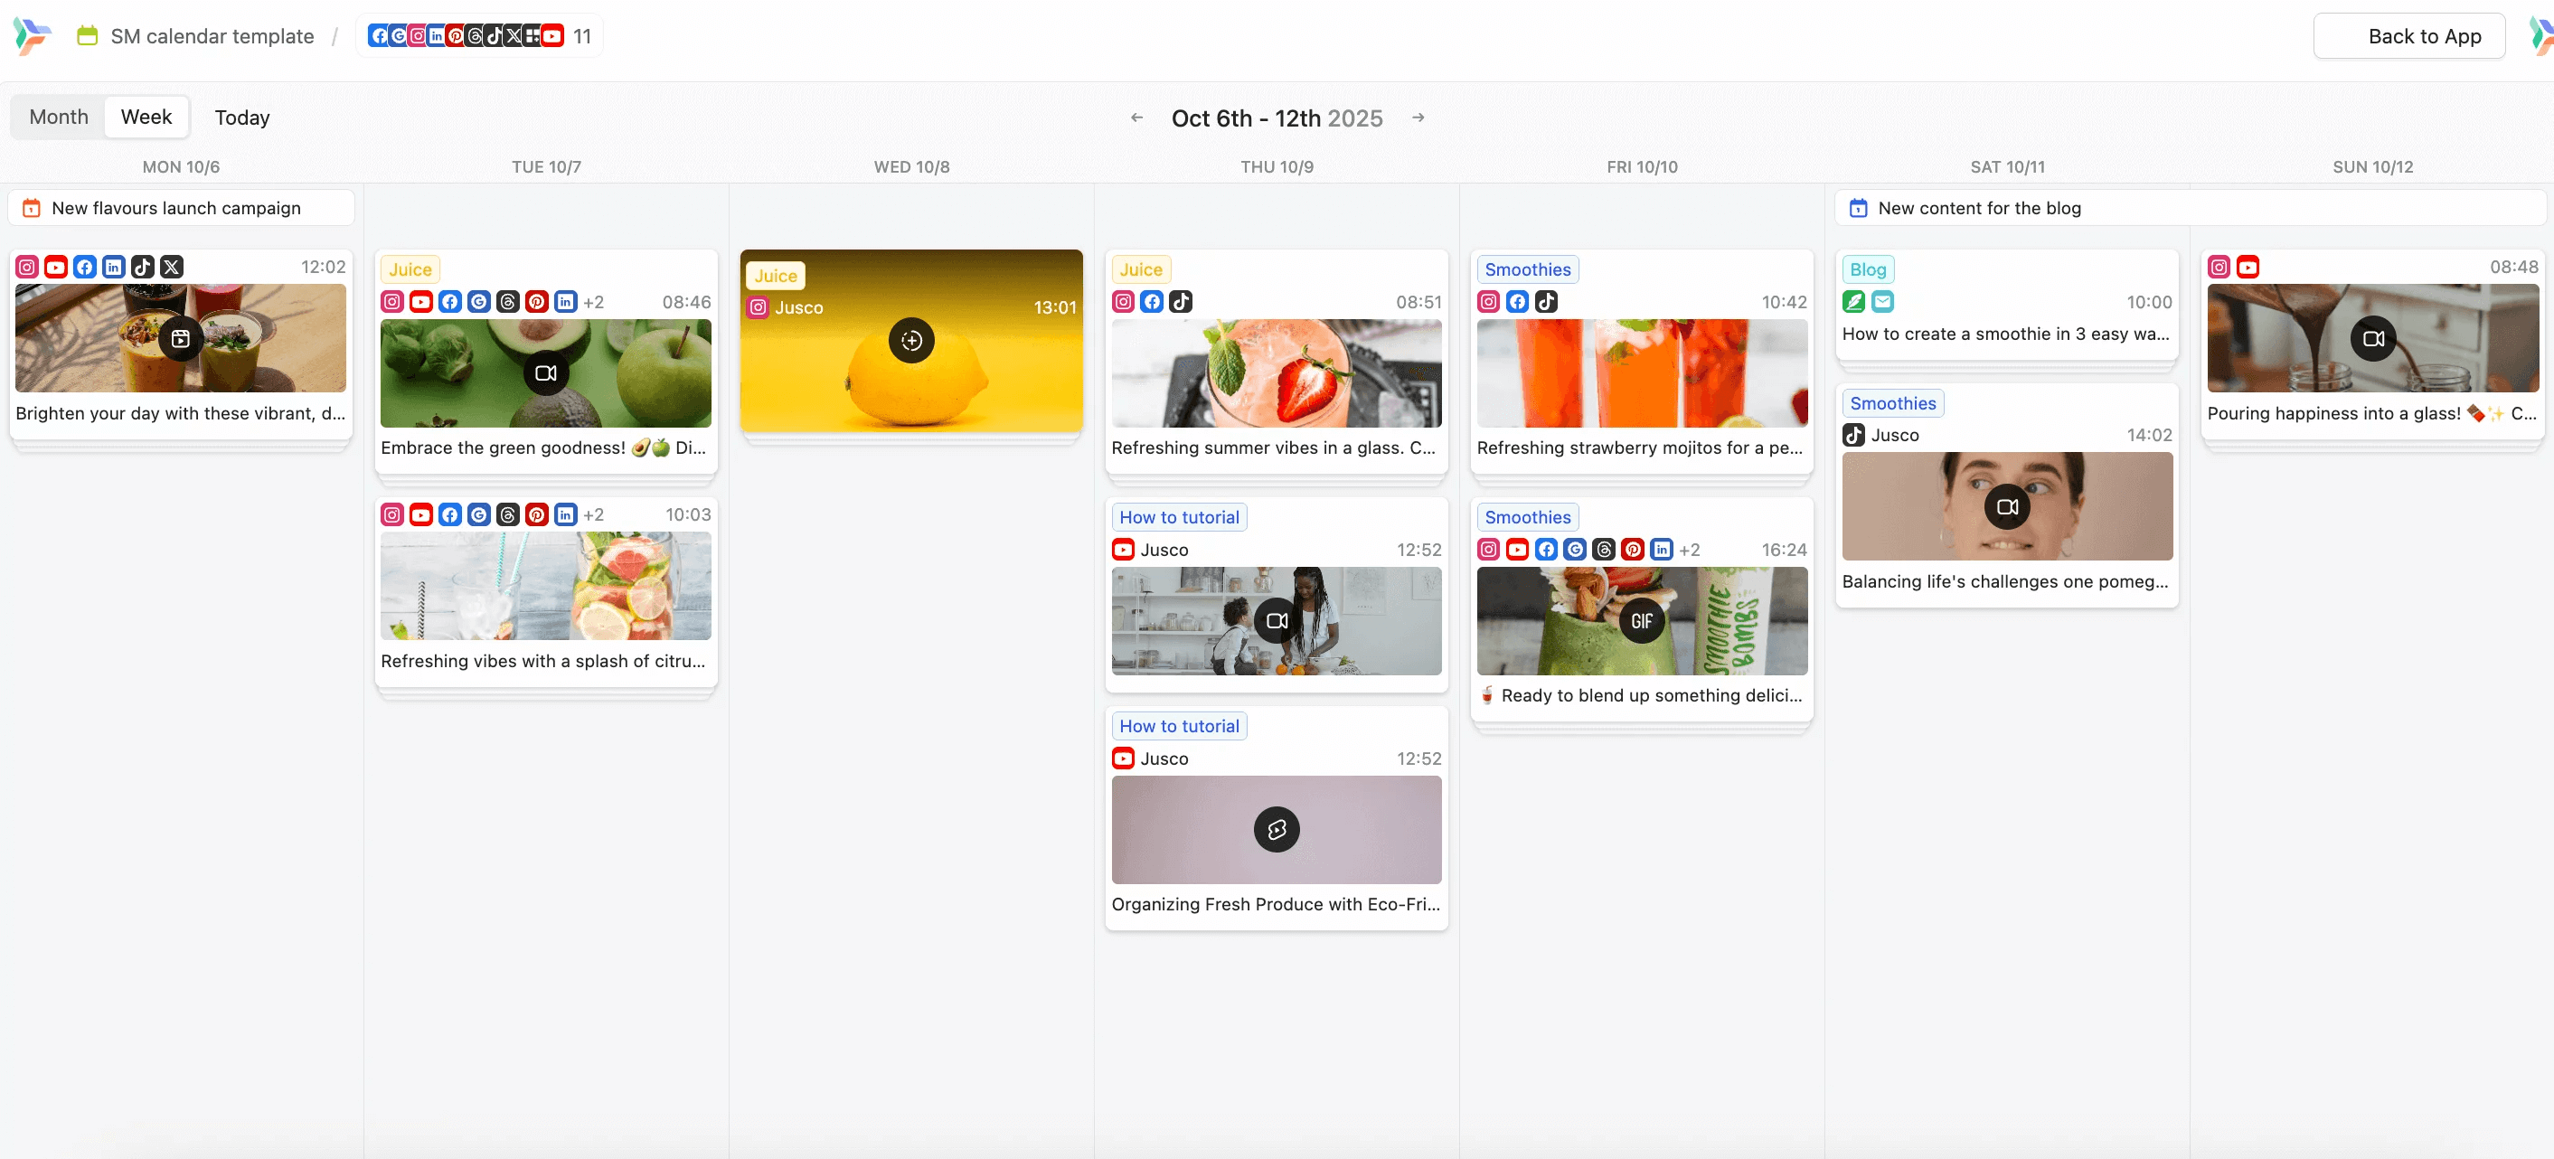This screenshot has width=2554, height=1159.
Task: Click the green blog icon on the 'How to create a smoothie' card
Action: point(1853,301)
